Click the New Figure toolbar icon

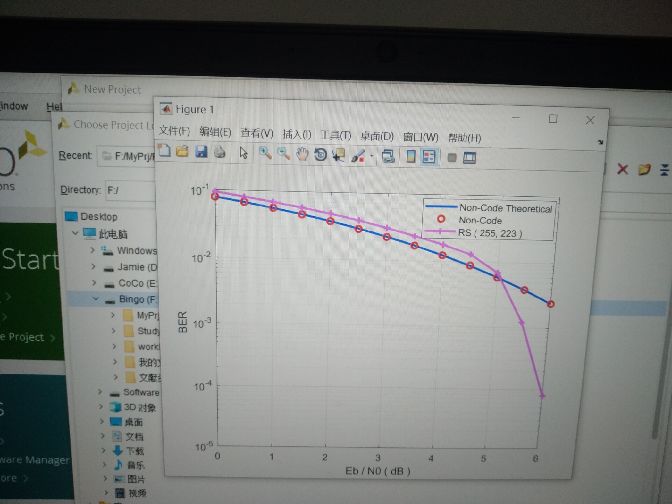[164, 151]
